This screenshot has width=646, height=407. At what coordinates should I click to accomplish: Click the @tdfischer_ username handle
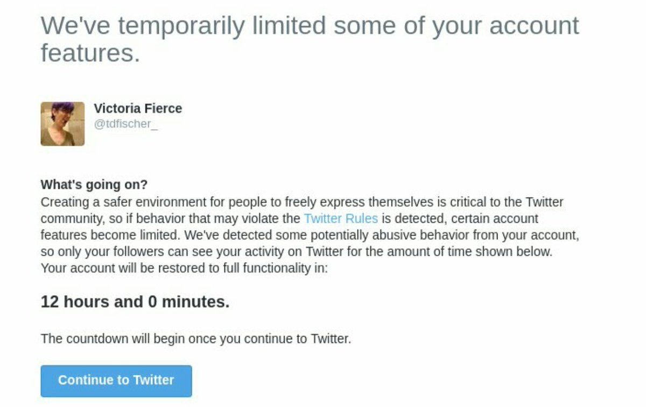coord(126,124)
